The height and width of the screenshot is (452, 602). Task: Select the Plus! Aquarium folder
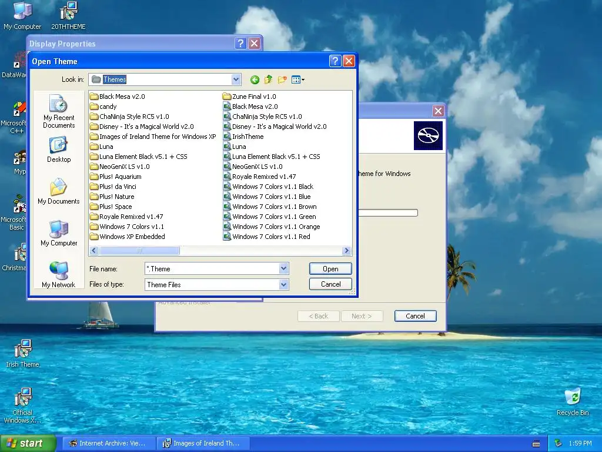point(116,177)
